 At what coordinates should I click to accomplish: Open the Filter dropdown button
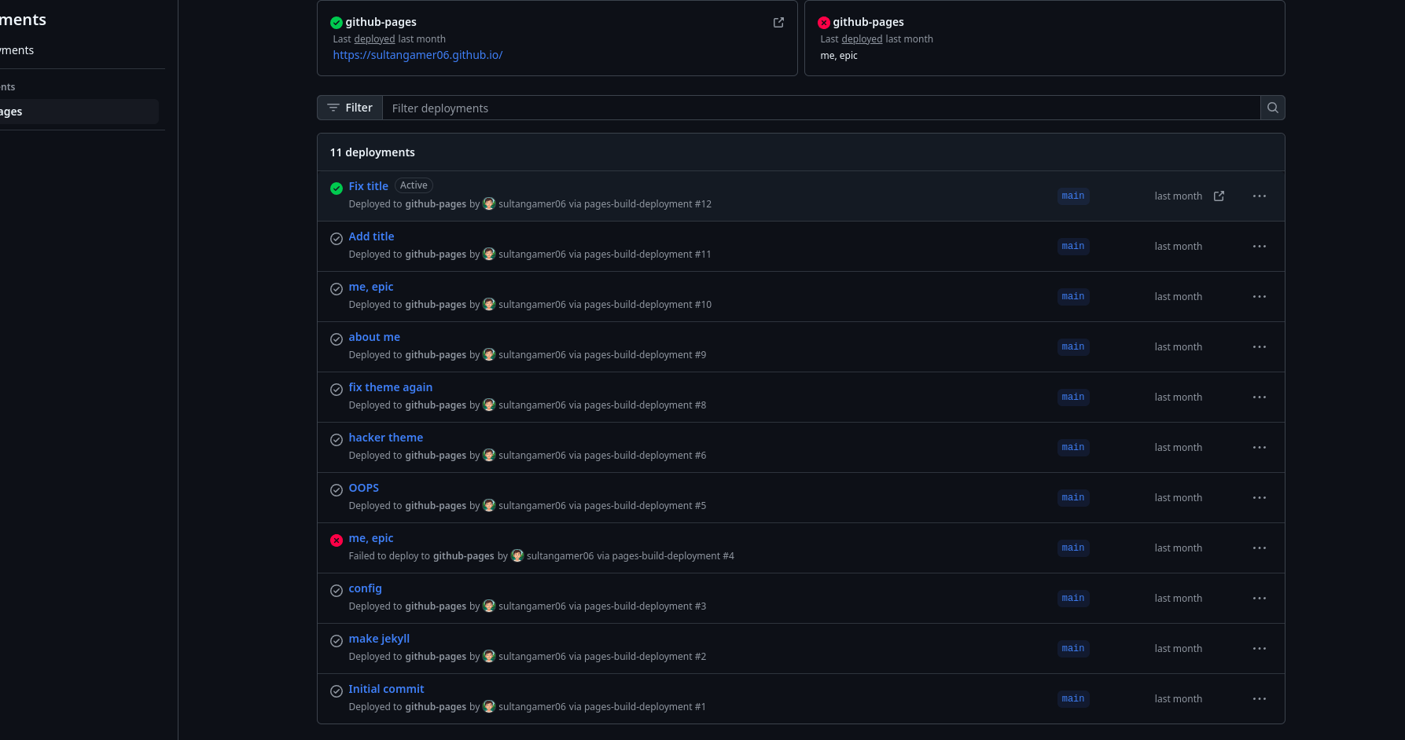pos(350,108)
